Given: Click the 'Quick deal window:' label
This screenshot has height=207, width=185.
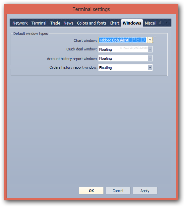Looking at the screenshot, I should (82, 49).
